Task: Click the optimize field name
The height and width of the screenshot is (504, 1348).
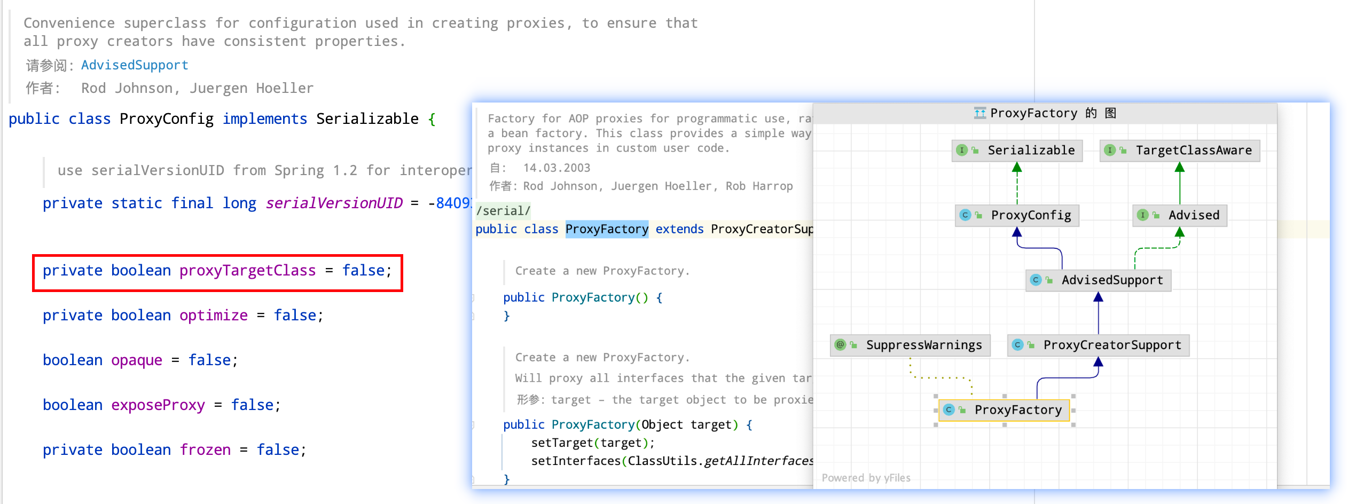Action: (x=214, y=316)
